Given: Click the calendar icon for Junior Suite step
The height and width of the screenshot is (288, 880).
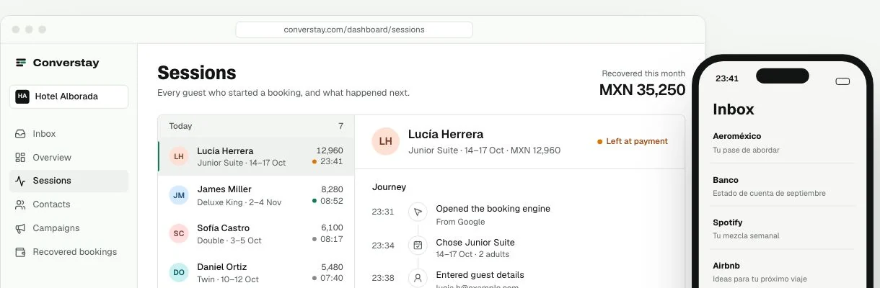Looking at the screenshot, I should (418, 246).
